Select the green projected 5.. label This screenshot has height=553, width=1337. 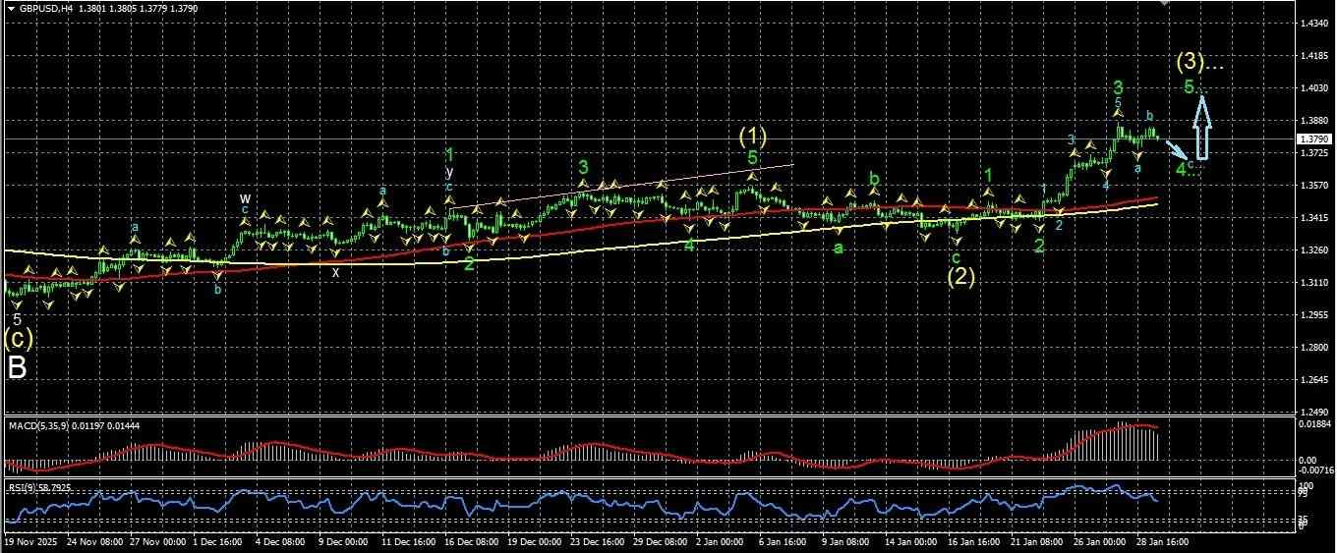click(1192, 87)
